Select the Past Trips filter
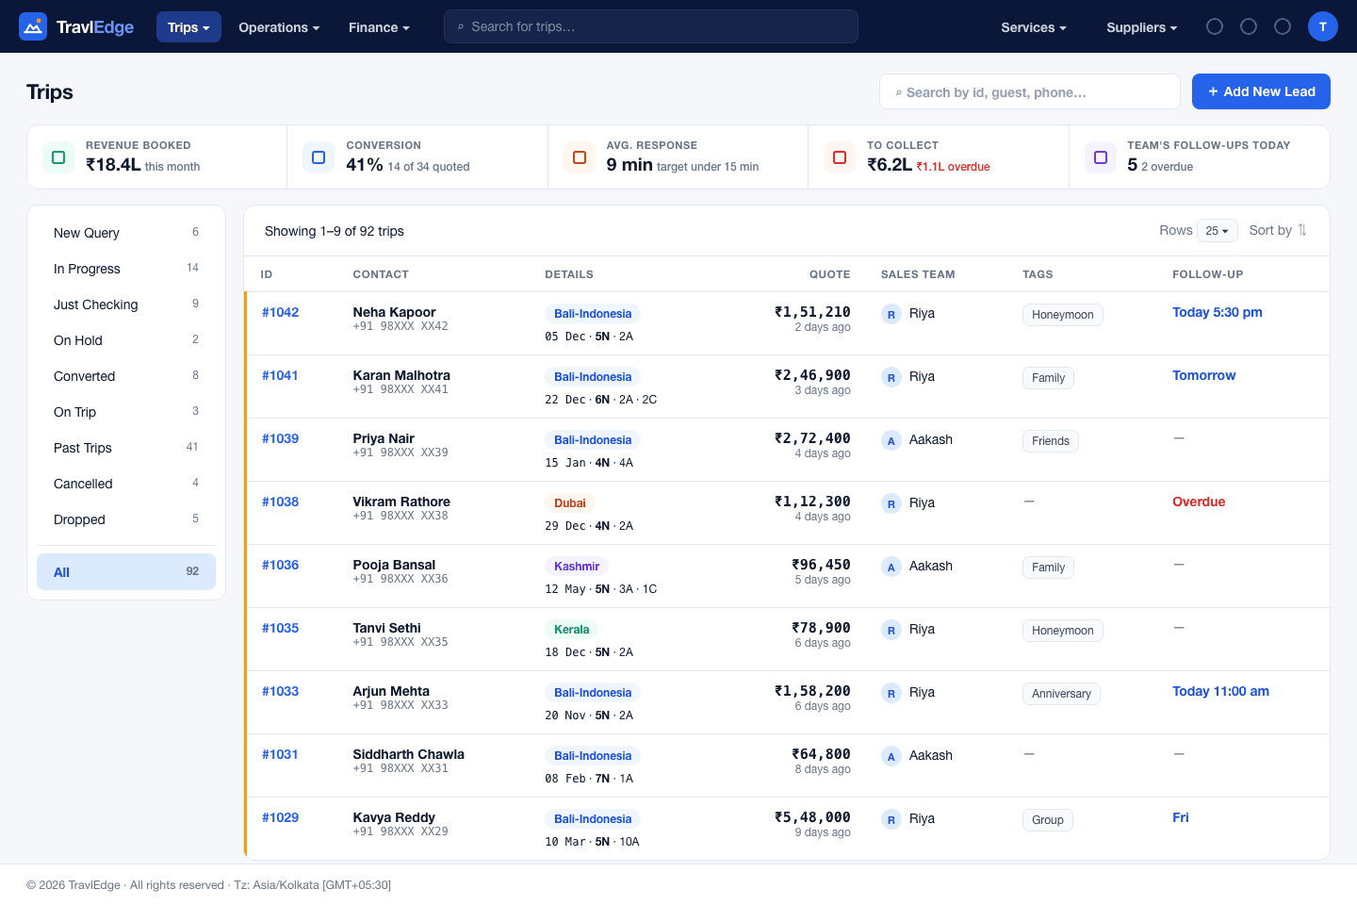Screen dimensions: 1357x905 coord(126,448)
